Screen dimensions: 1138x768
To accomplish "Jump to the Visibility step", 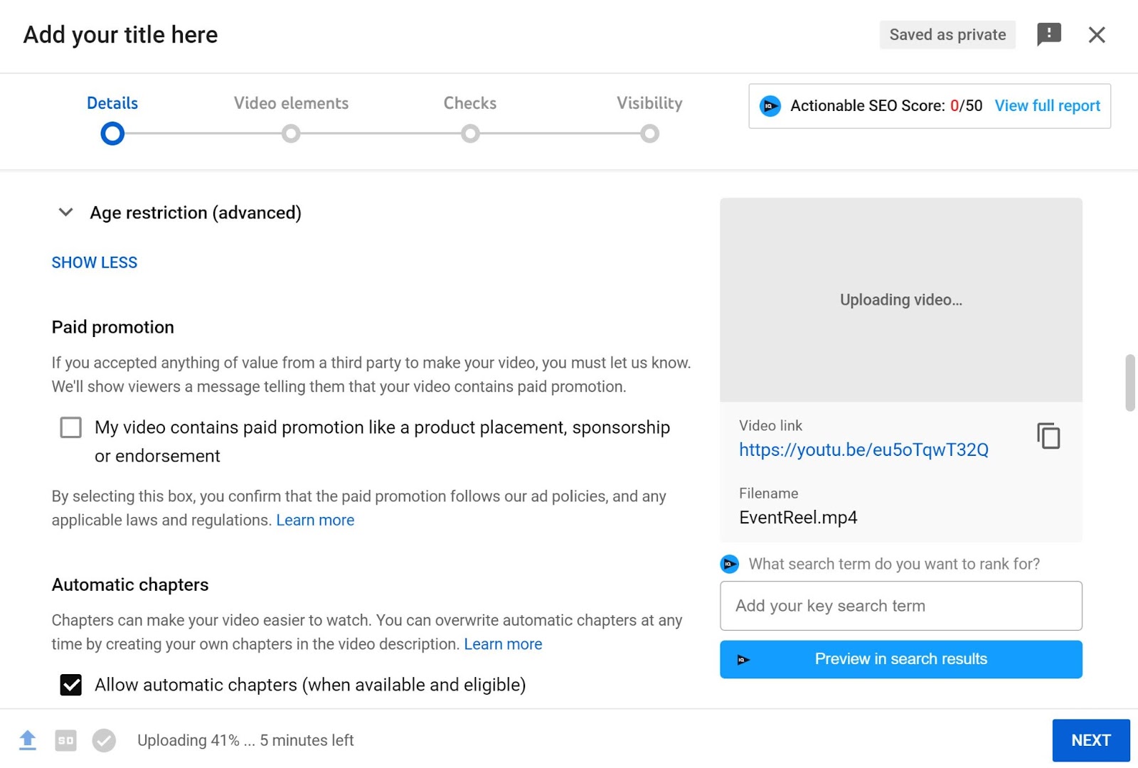I will (x=649, y=133).
